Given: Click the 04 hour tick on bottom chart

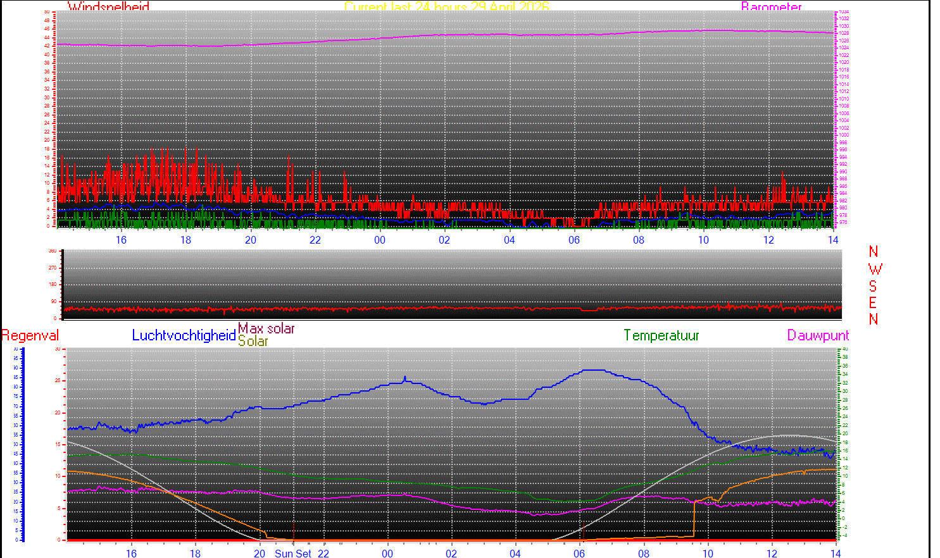Looking at the screenshot, I should click(515, 554).
